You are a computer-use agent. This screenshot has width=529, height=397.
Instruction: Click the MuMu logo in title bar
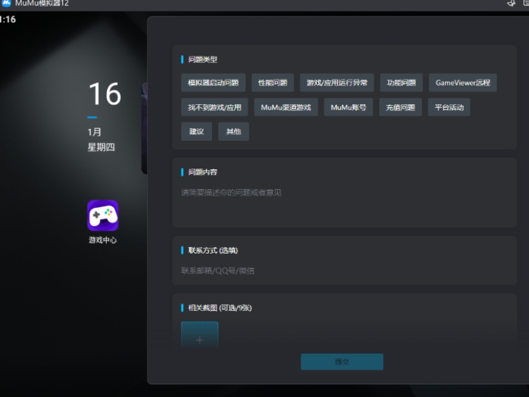click(6, 3)
